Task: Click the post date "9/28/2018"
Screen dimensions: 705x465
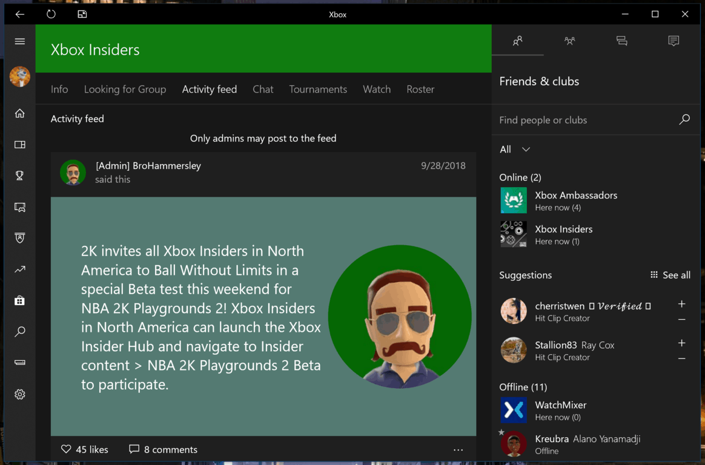Action: click(443, 165)
